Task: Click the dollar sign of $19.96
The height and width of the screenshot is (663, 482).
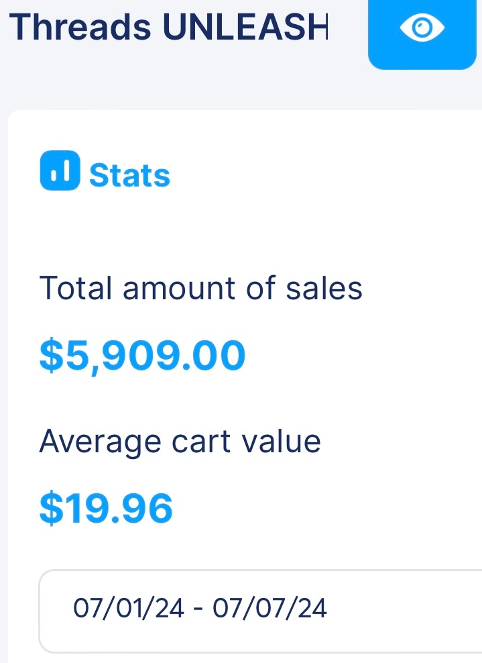Action: tap(50, 508)
